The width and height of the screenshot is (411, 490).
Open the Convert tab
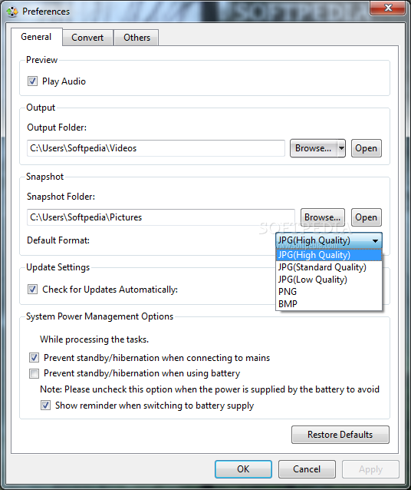pos(87,38)
